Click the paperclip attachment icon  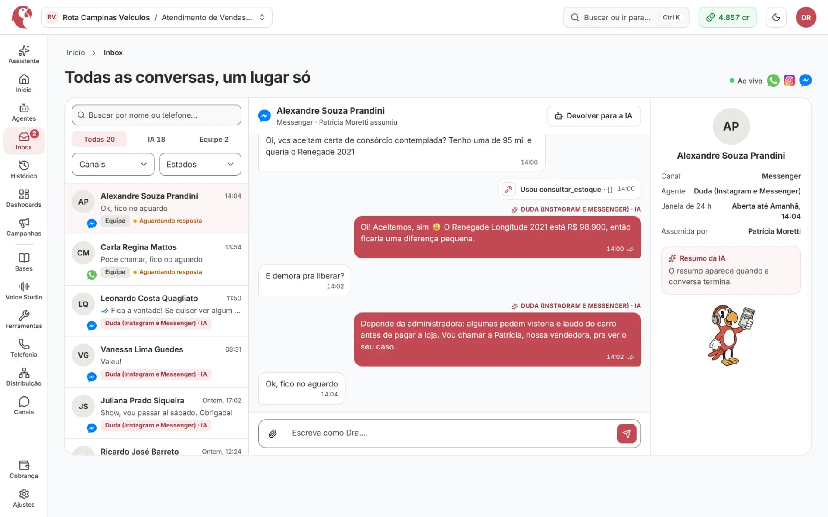[x=273, y=433]
